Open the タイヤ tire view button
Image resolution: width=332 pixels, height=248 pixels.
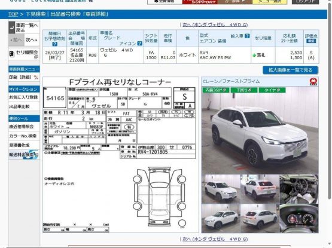[x=272, y=90]
